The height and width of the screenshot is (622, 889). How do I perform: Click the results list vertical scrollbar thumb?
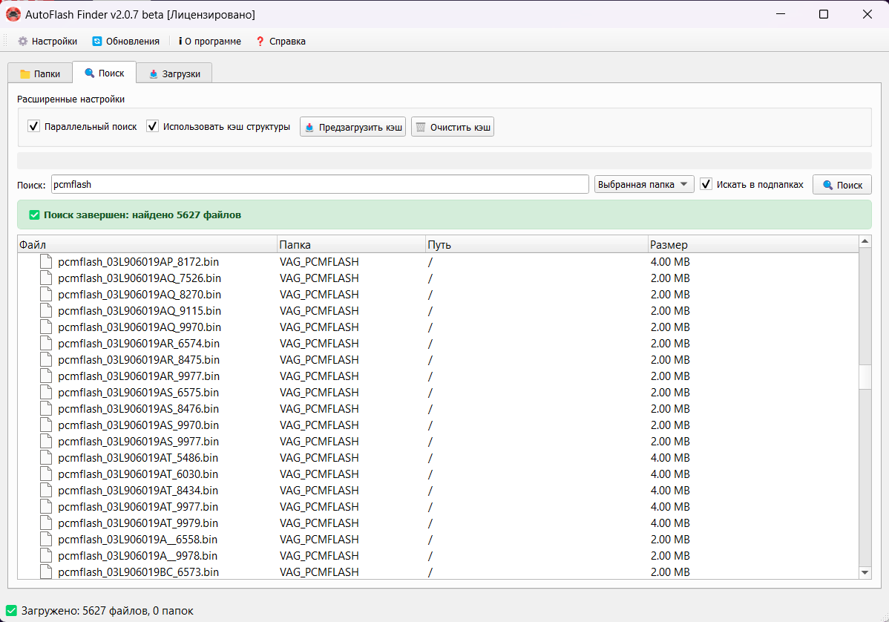[865, 376]
